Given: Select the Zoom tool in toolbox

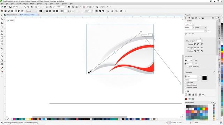Looking at the screenshot, I should point(2,27).
